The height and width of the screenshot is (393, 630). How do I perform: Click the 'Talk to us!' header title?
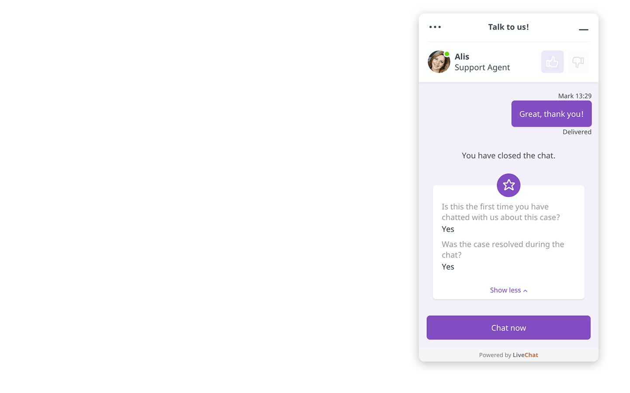pos(509,27)
